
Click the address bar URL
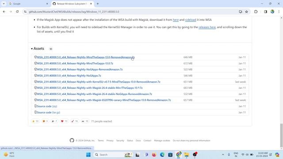coord(74,12)
